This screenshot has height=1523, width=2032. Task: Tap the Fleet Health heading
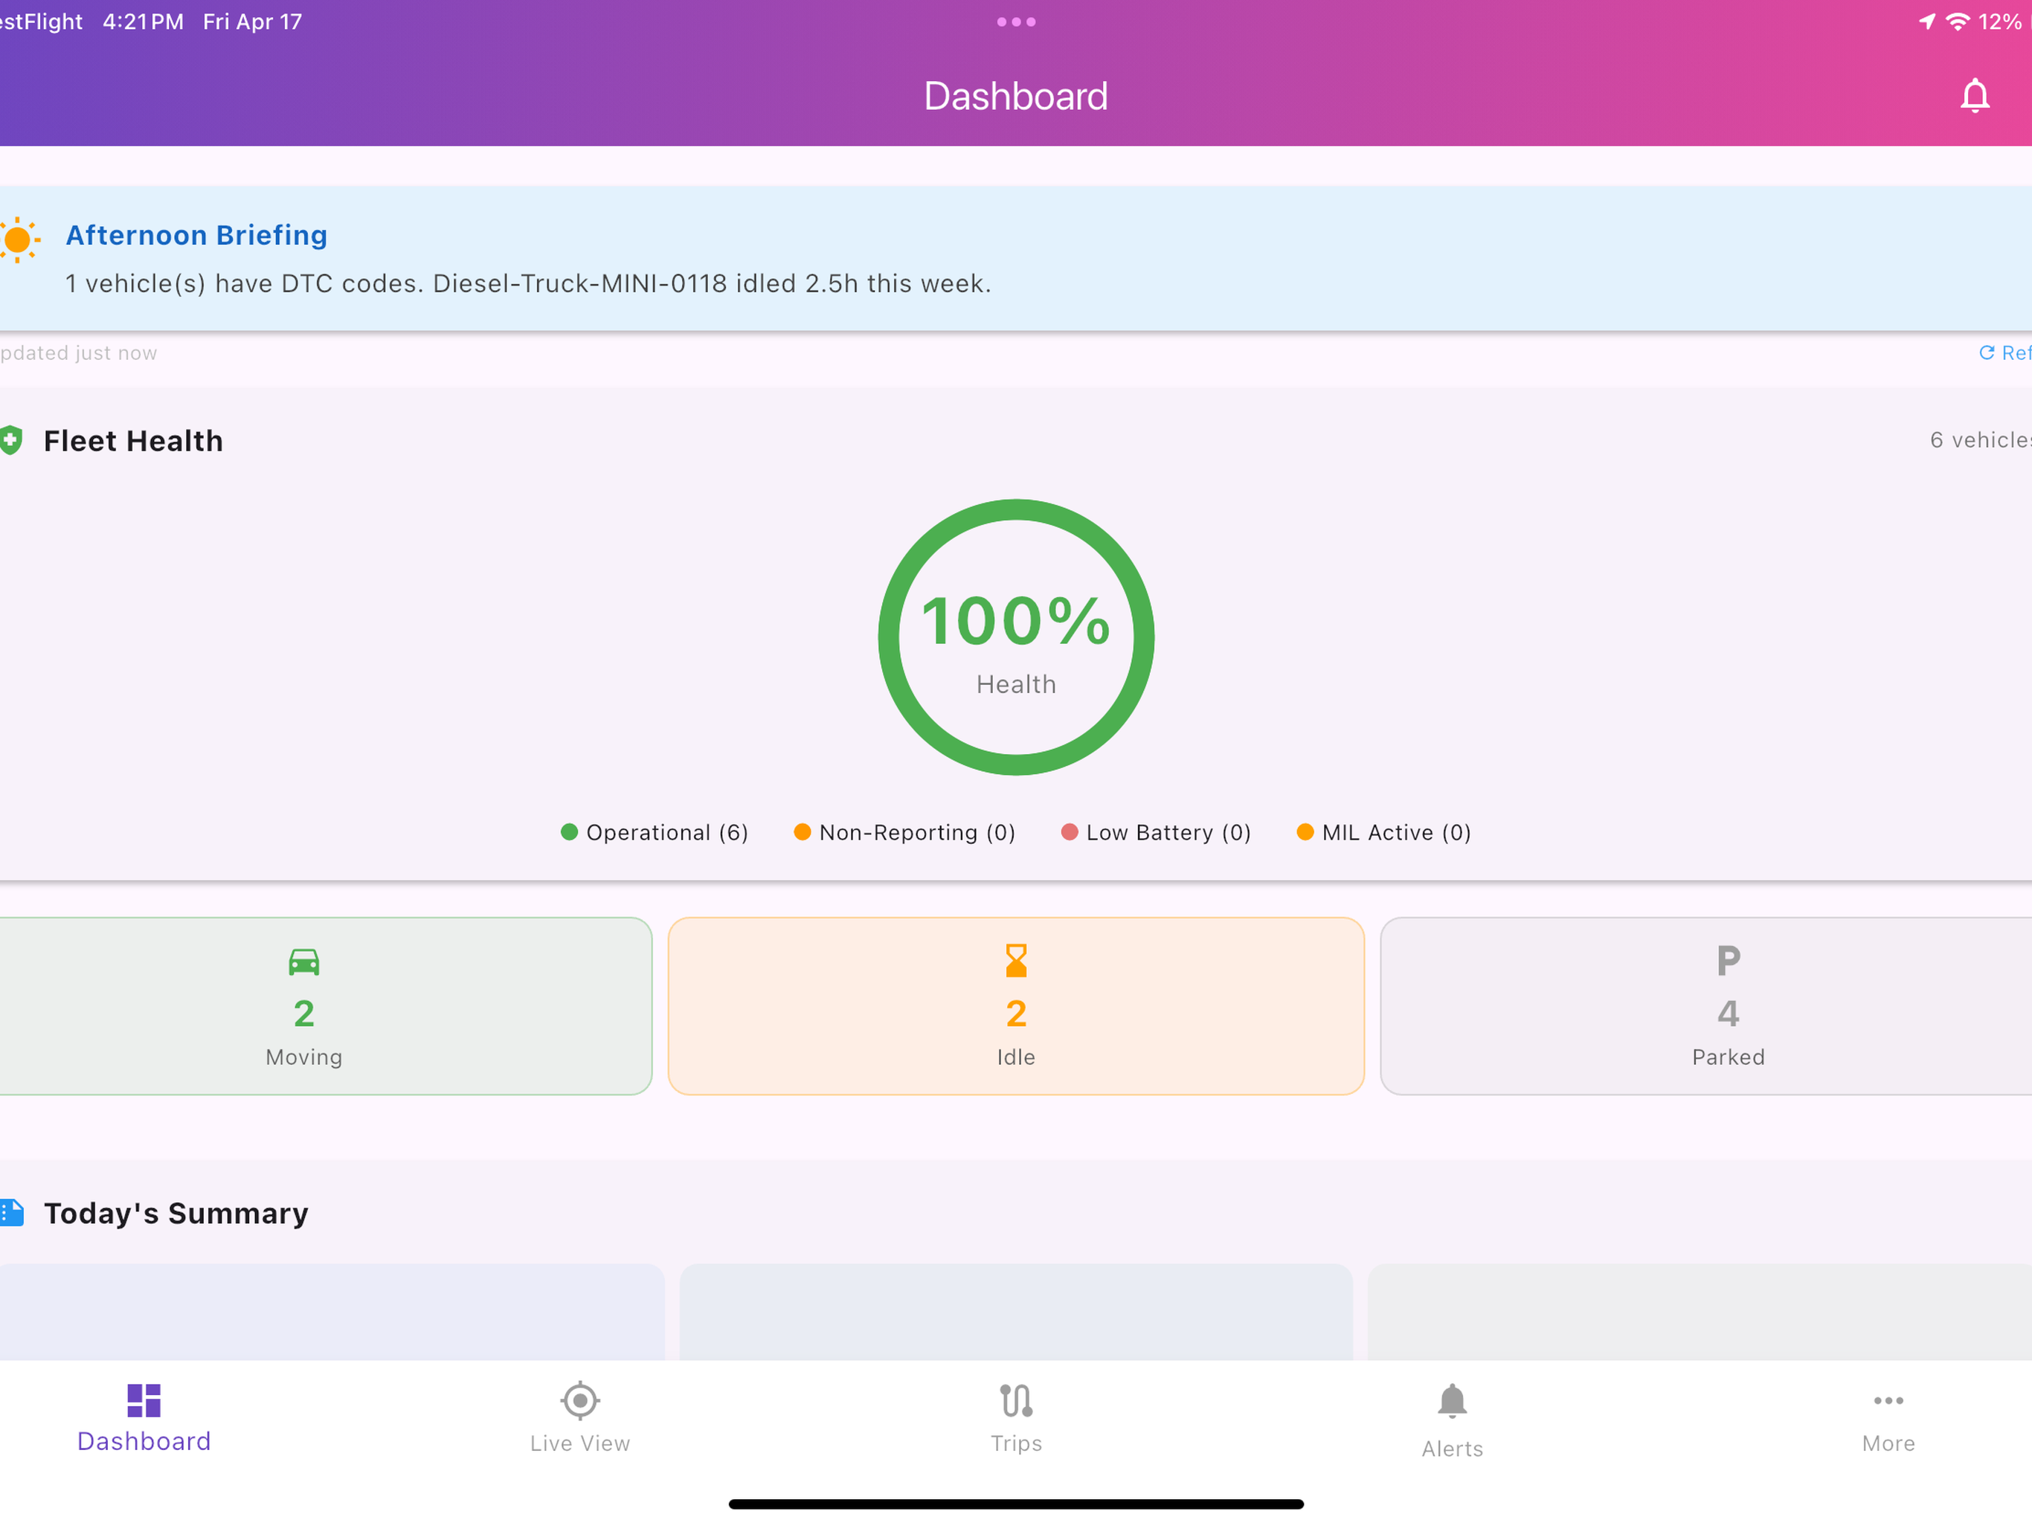point(133,441)
